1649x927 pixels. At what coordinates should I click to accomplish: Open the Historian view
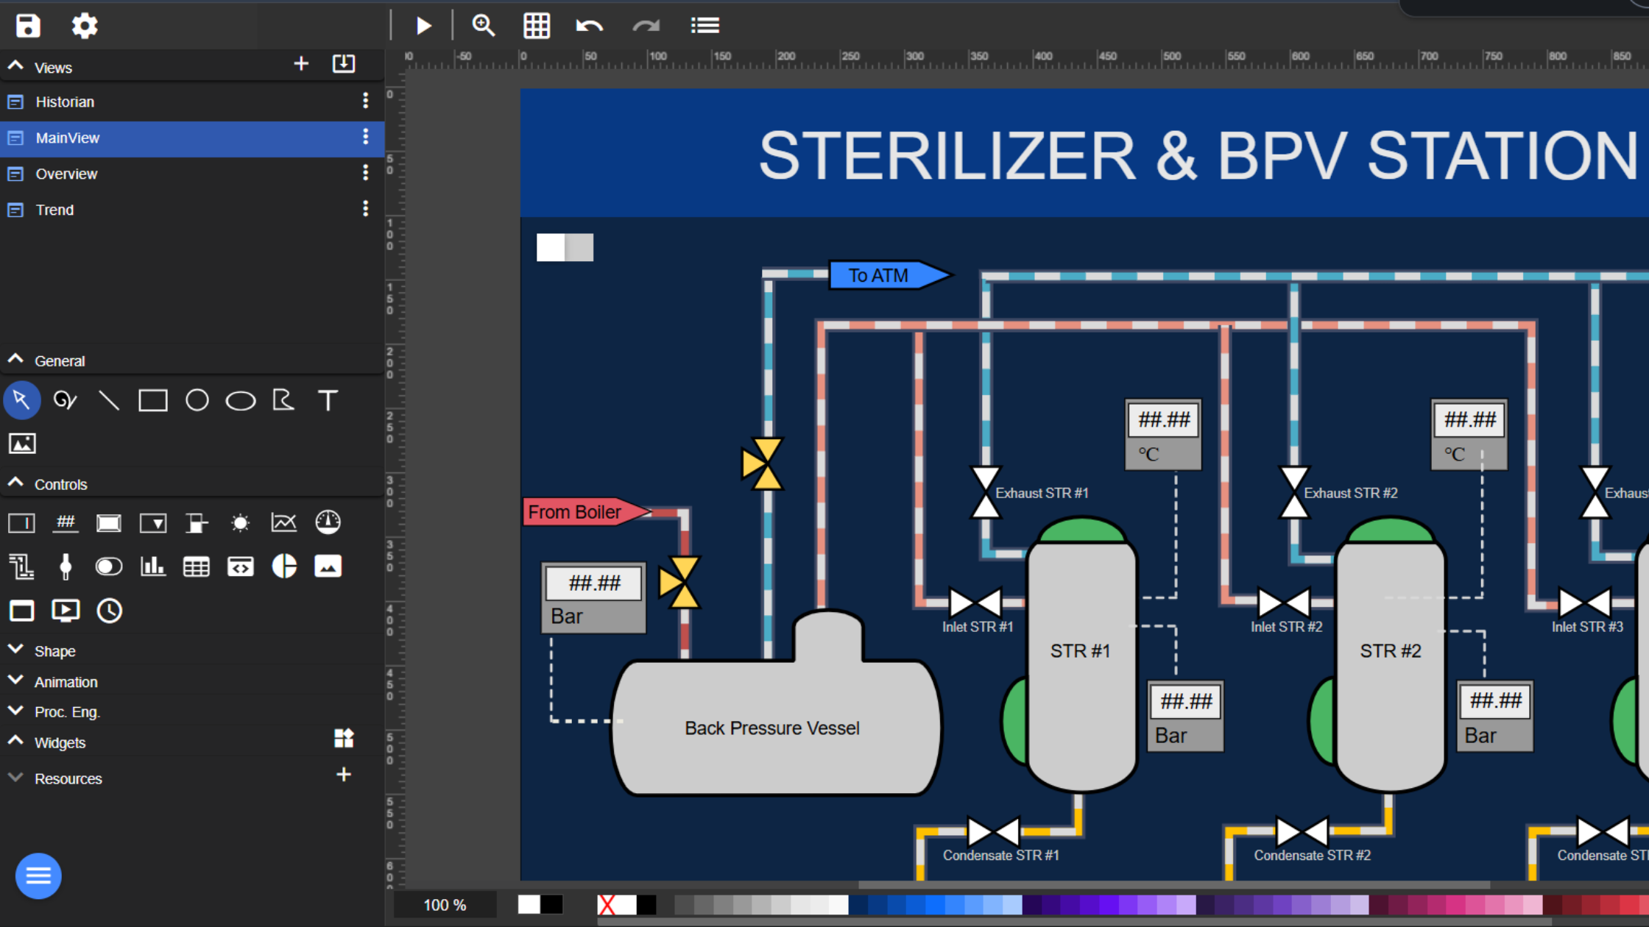[x=65, y=102]
